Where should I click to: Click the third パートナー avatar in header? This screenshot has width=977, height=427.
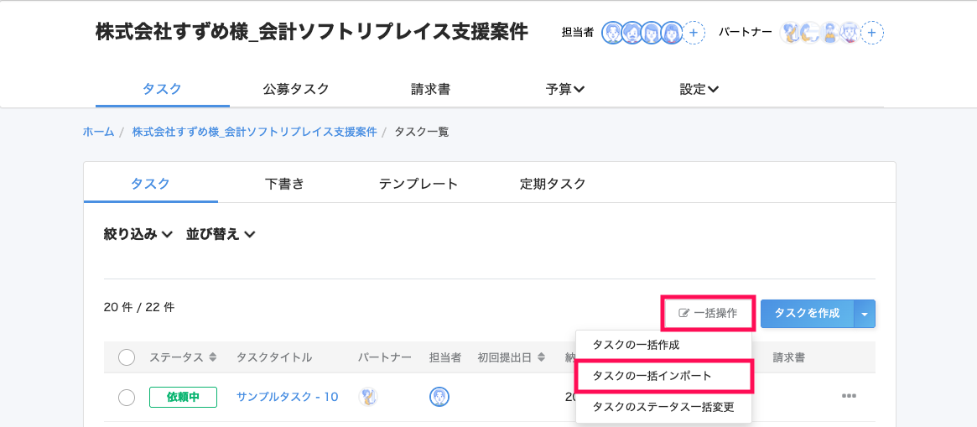[x=830, y=33]
